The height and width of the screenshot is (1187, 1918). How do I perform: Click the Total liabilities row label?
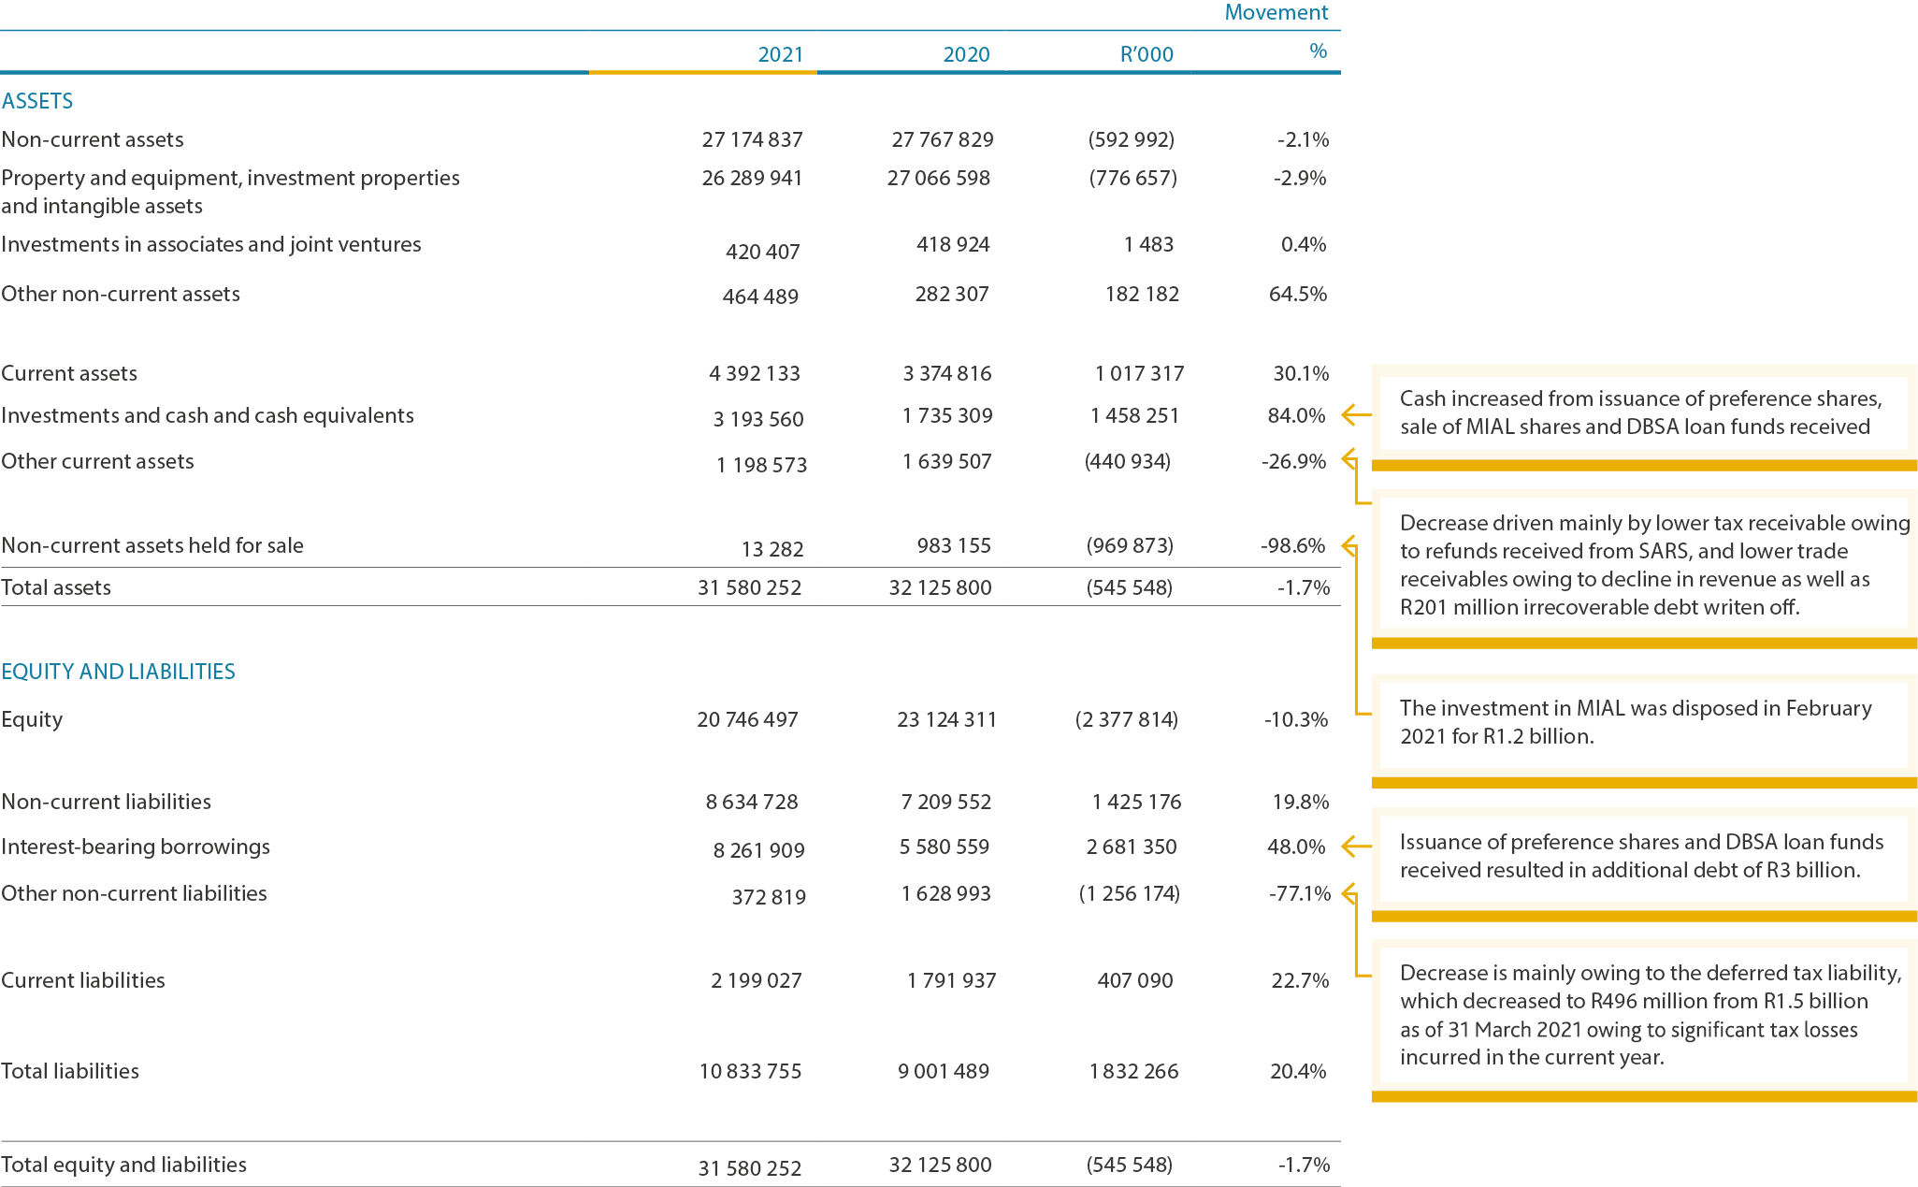tap(70, 1071)
